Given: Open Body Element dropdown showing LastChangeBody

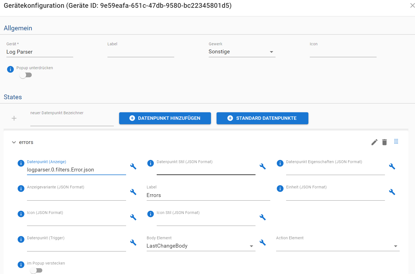Looking at the screenshot, I should point(201,246).
